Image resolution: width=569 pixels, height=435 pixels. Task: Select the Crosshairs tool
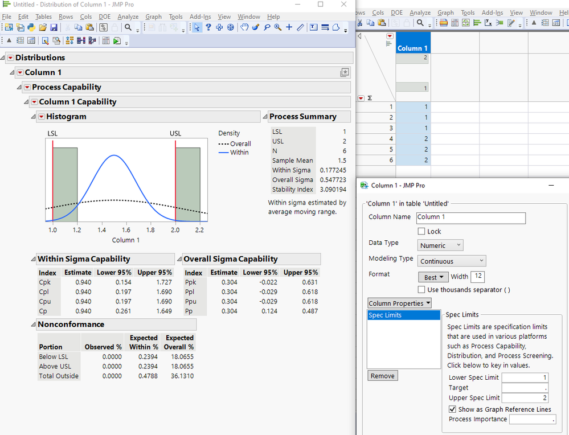pyautogui.click(x=289, y=27)
